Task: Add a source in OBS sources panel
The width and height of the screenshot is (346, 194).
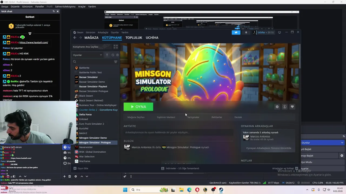Action: pos(64,176)
